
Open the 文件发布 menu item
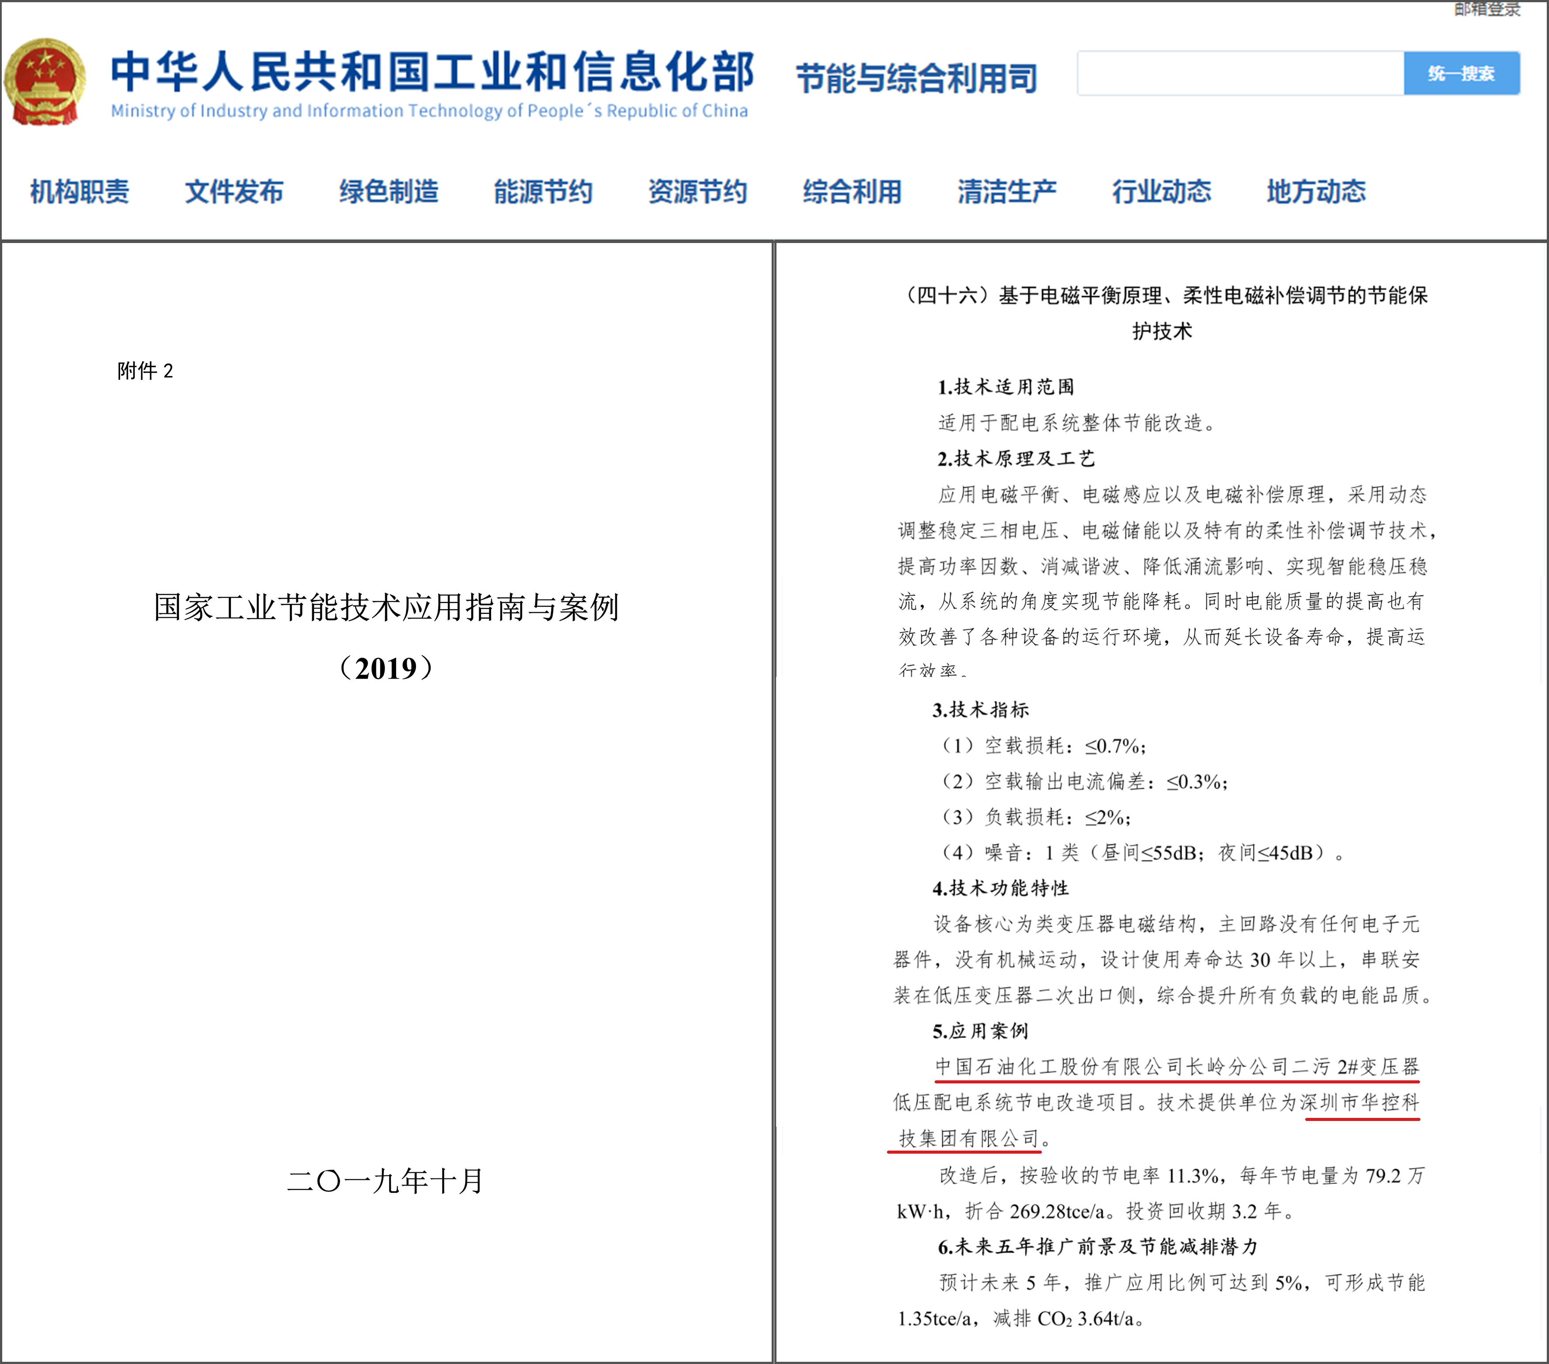(x=234, y=192)
